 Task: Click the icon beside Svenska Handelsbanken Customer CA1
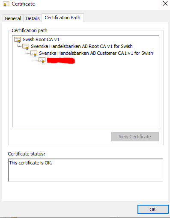(34, 53)
